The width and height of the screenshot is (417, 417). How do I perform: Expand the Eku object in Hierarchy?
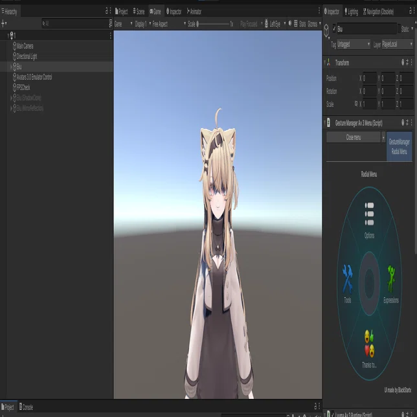point(11,67)
